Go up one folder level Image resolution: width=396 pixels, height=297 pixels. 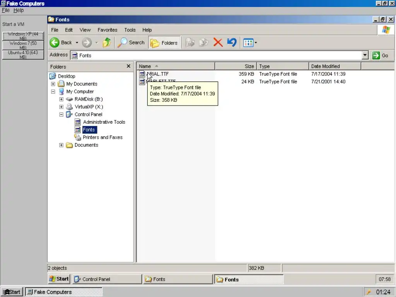(x=107, y=43)
